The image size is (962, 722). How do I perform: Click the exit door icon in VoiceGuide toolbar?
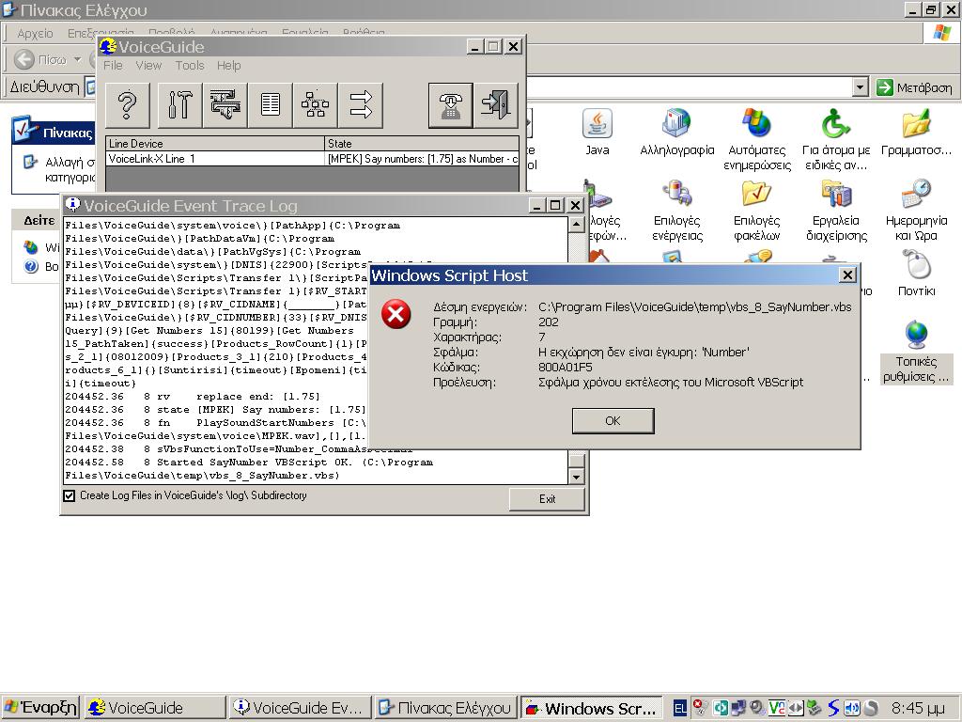pos(496,105)
